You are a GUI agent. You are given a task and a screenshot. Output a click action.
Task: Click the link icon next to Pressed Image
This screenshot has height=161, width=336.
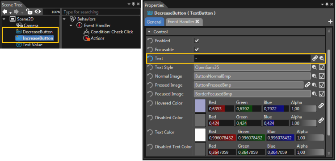[x=307, y=85]
